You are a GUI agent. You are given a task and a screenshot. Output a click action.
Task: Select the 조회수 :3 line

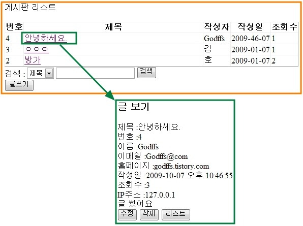(x=134, y=185)
